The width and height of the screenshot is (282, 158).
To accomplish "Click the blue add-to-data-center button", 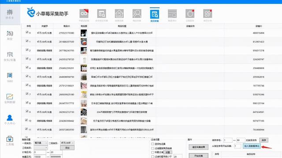I will 252,146.
